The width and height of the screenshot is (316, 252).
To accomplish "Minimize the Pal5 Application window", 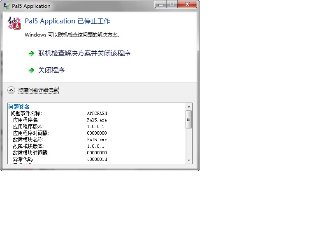I will click(x=161, y=5).
